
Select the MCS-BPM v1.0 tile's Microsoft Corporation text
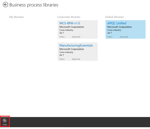72,27
